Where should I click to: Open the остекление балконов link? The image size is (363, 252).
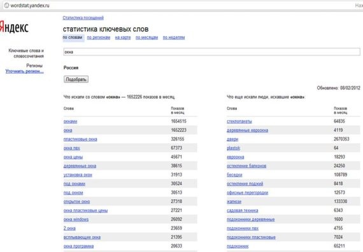click(246, 166)
